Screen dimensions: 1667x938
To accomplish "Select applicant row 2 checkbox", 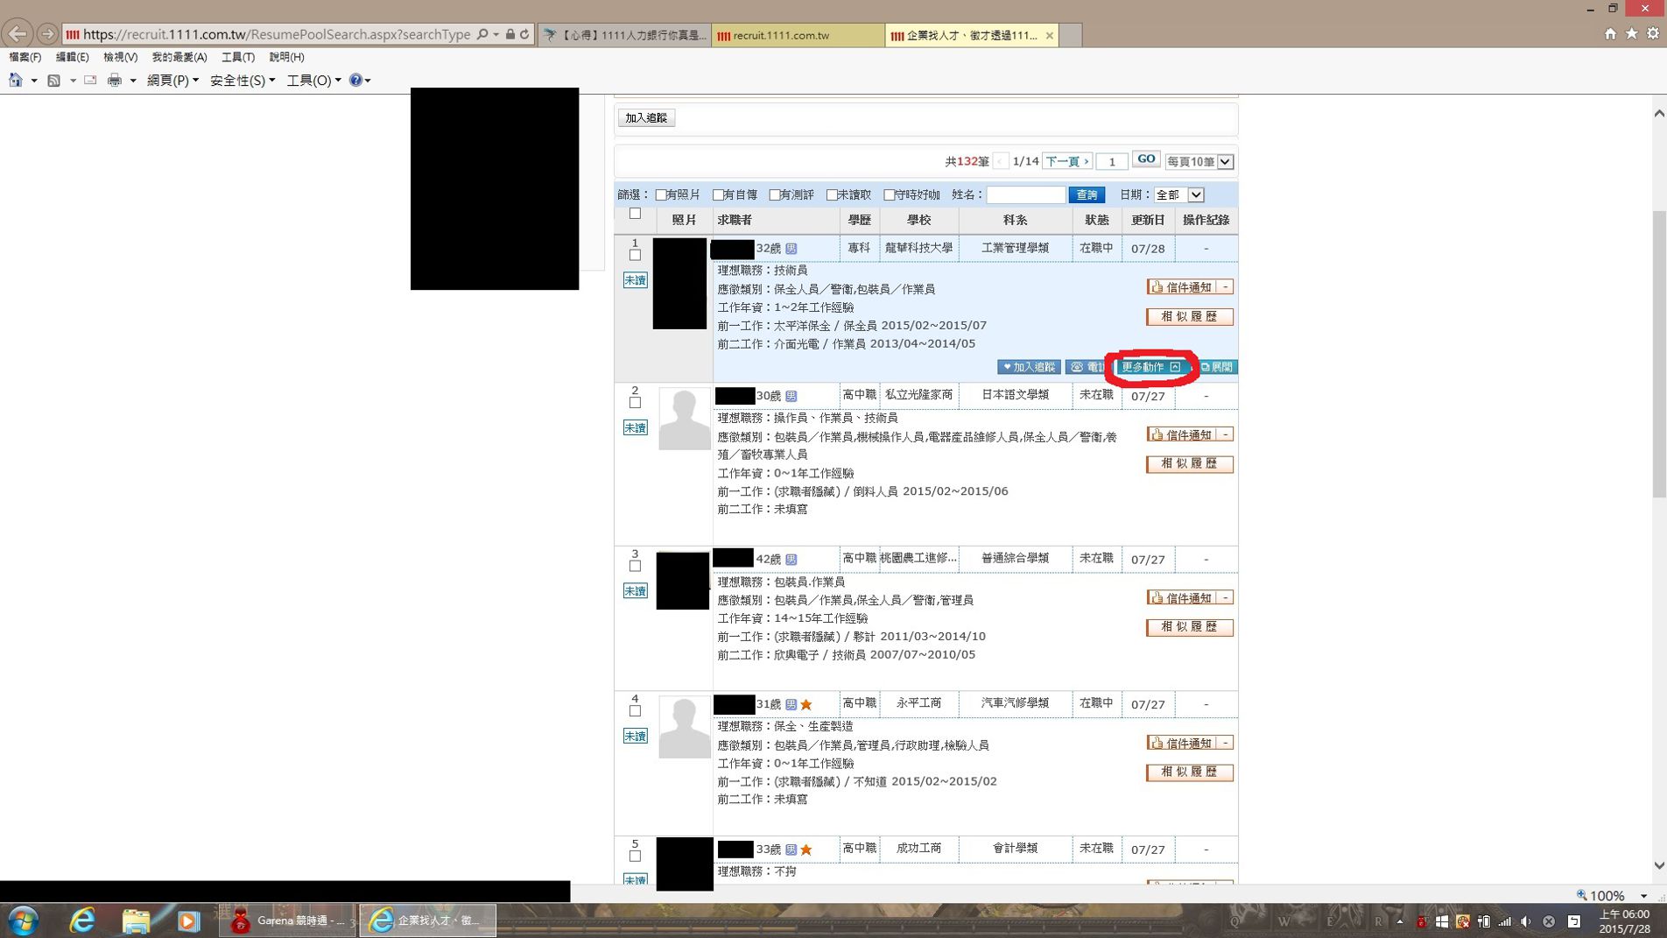I will [x=635, y=403].
